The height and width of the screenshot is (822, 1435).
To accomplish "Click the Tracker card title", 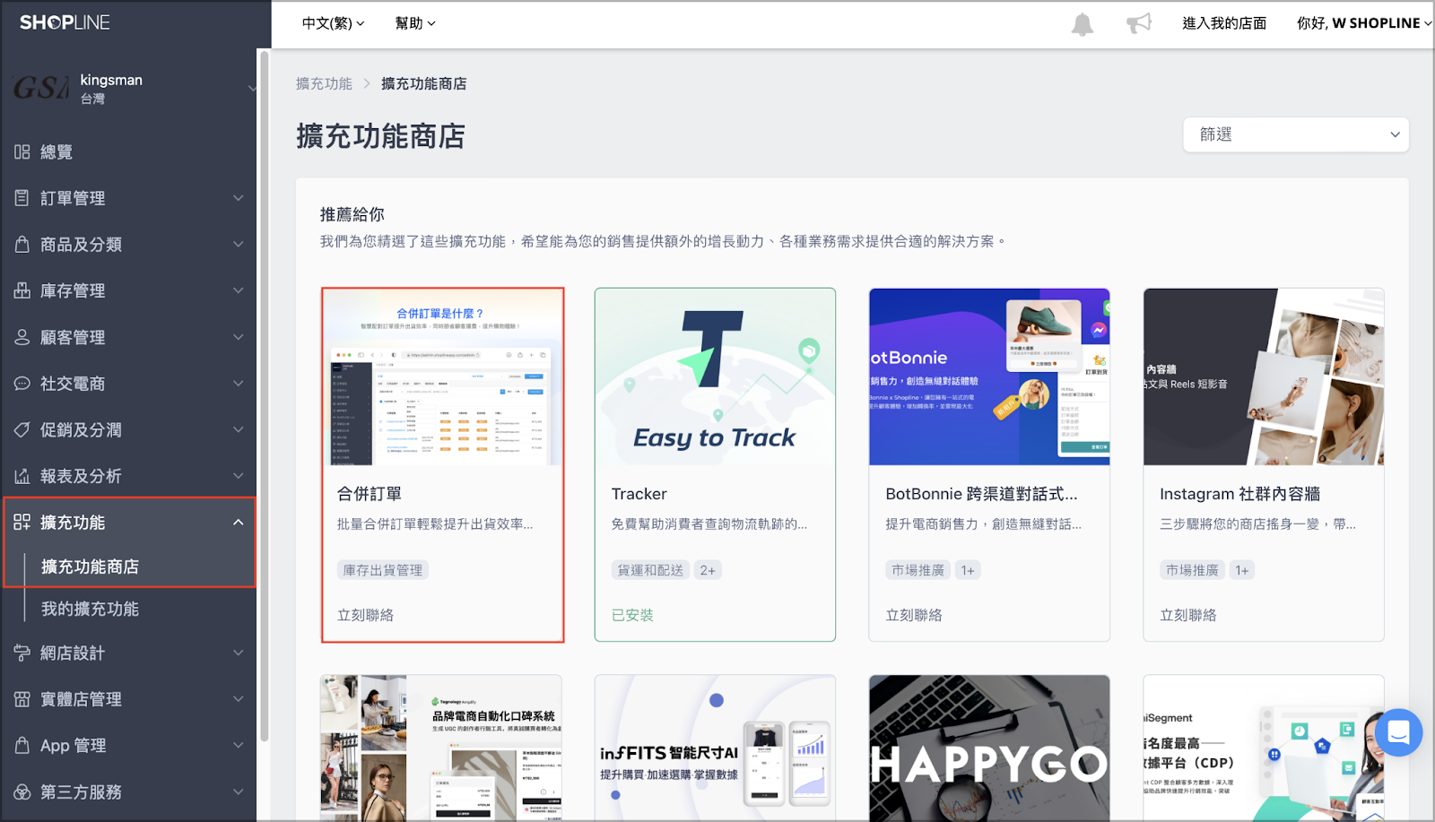I will (x=639, y=494).
